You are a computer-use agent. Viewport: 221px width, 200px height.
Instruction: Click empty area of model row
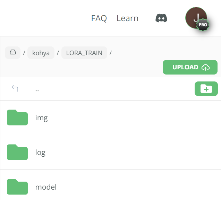(139, 187)
